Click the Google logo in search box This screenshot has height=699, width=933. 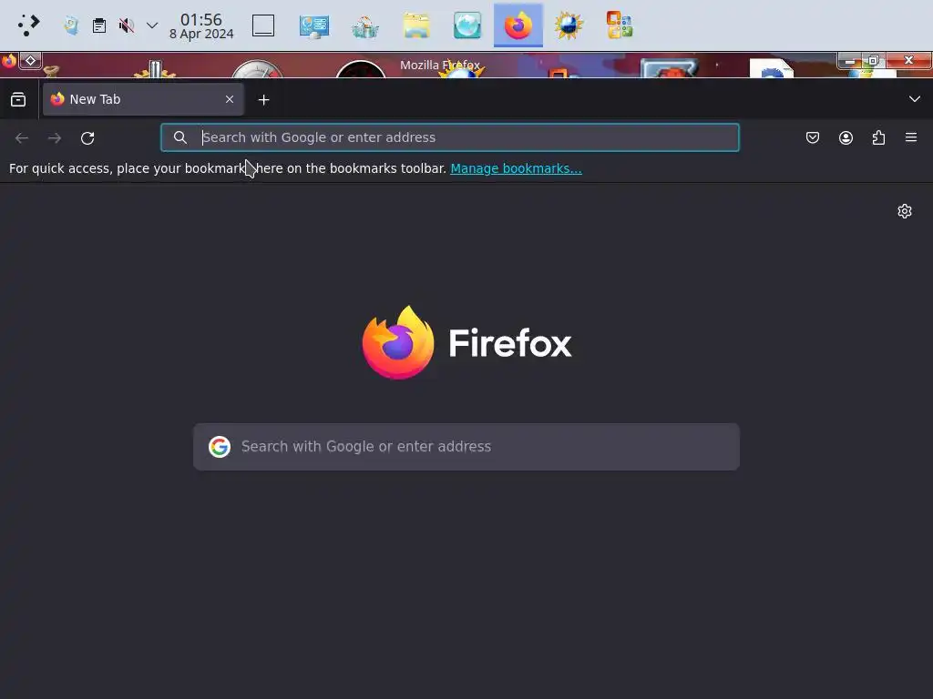tap(220, 446)
